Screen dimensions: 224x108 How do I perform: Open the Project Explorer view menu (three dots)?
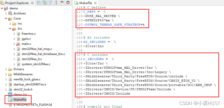click(x=56, y=3)
